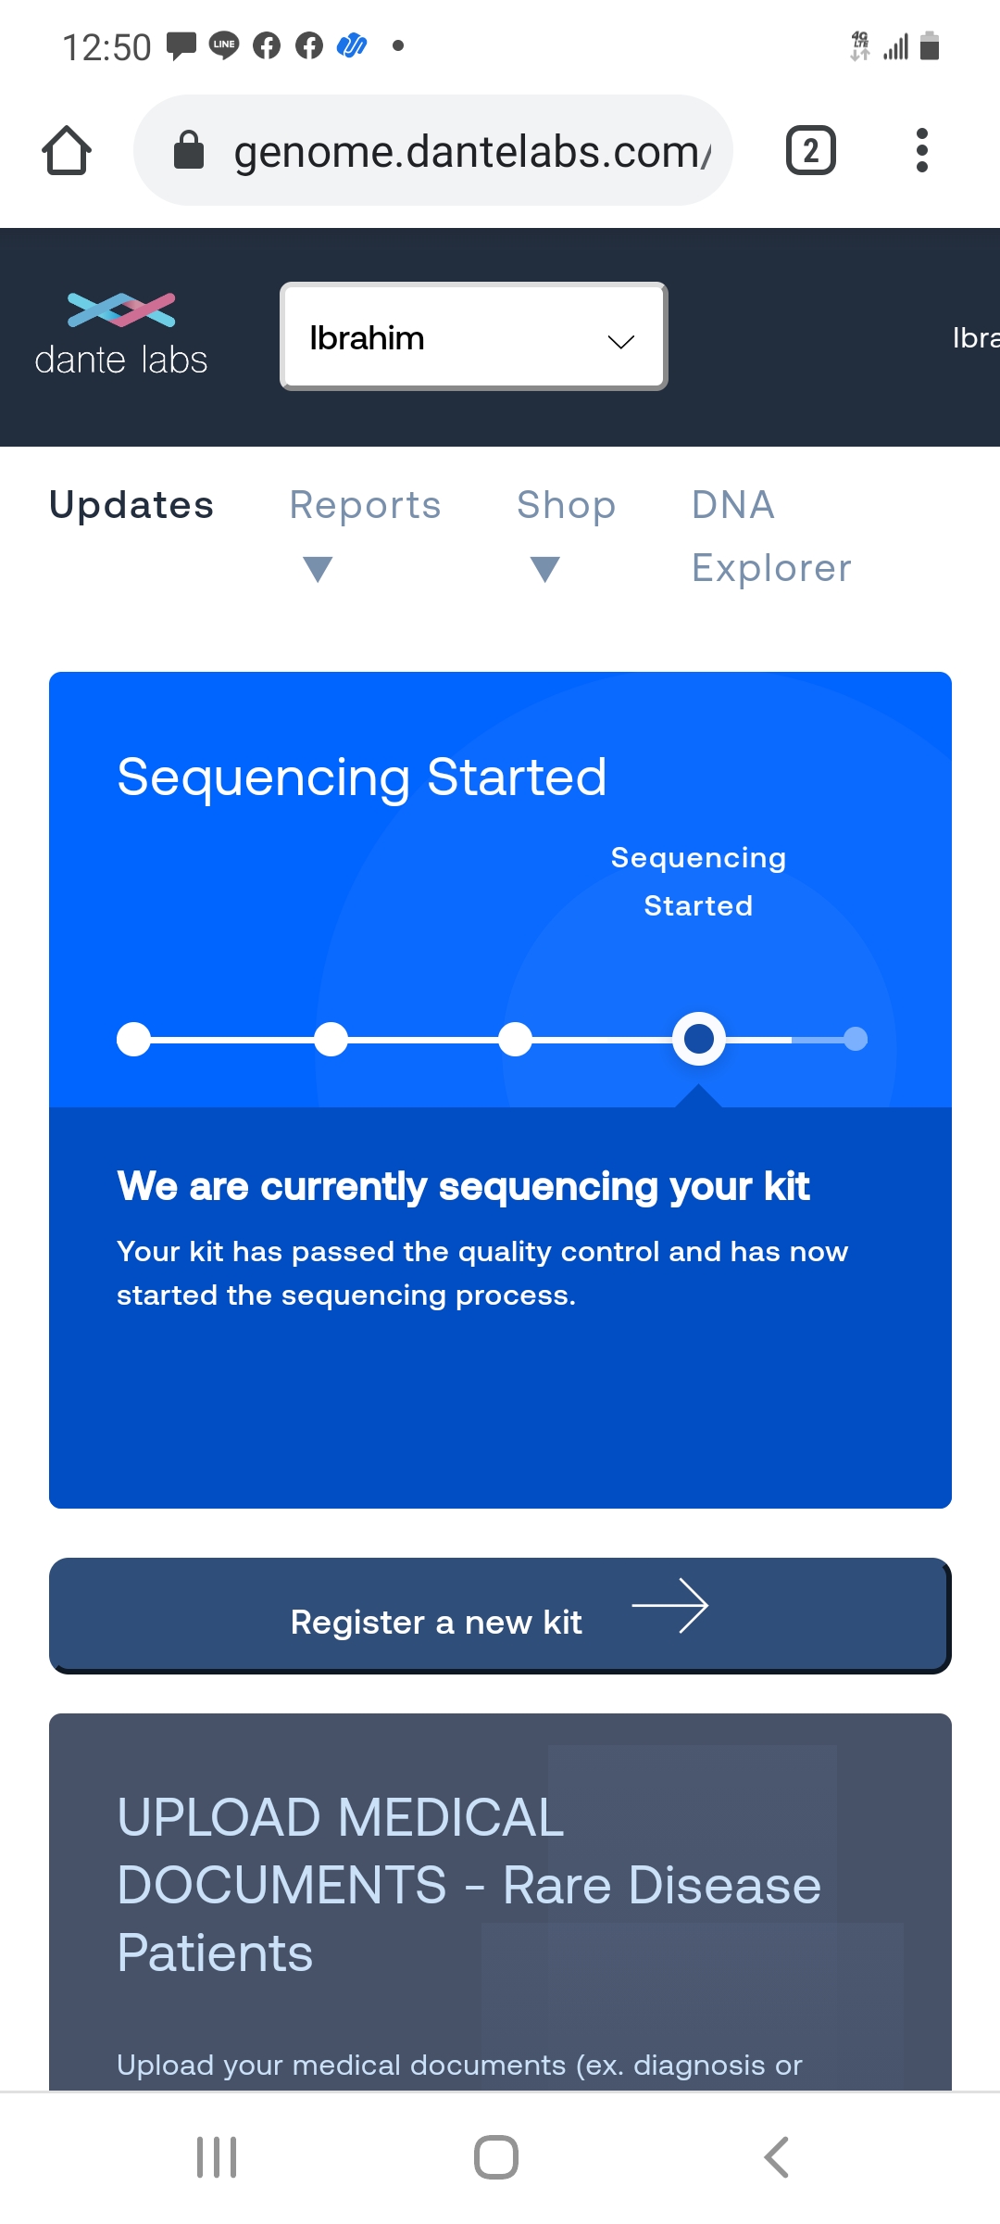The image size is (1000, 2224).
Task: Open the DNA Explorer tab
Action: coord(770,536)
